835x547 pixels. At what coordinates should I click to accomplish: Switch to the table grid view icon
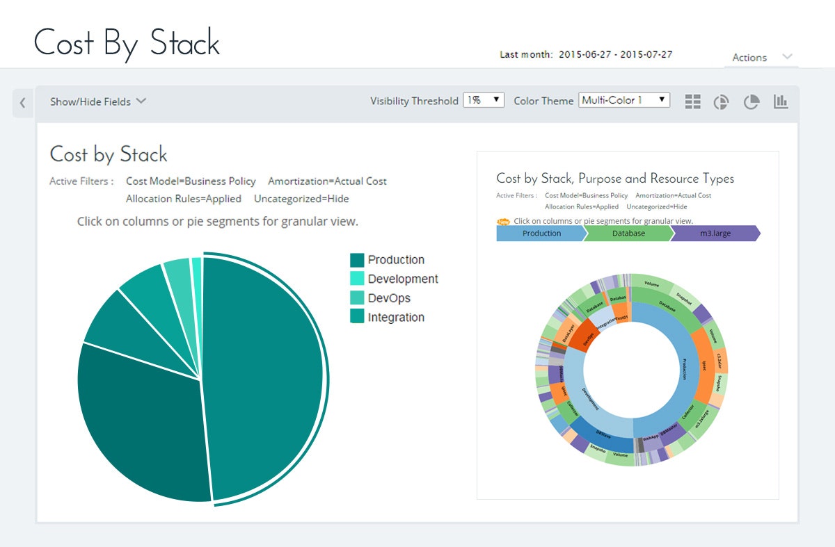(692, 101)
